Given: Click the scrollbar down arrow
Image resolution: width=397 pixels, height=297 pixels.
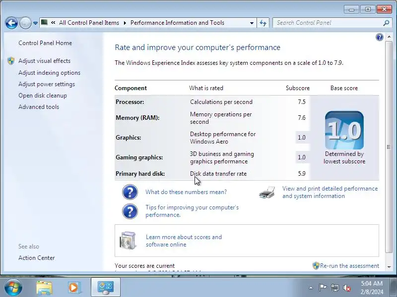Looking at the screenshot, I should tap(389, 267).
